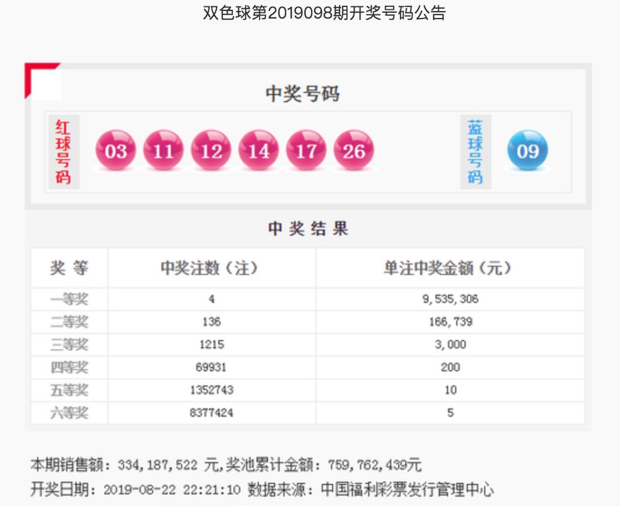The height and width of the screenshot is (506, 620).
Task: Click the 单注中奖金额（元） column header
Action: [x=448, y=268]
